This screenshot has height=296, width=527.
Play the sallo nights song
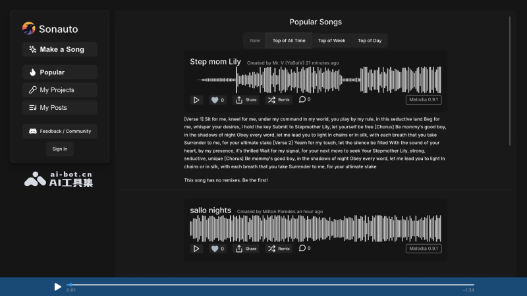click(x=196, y=249)
